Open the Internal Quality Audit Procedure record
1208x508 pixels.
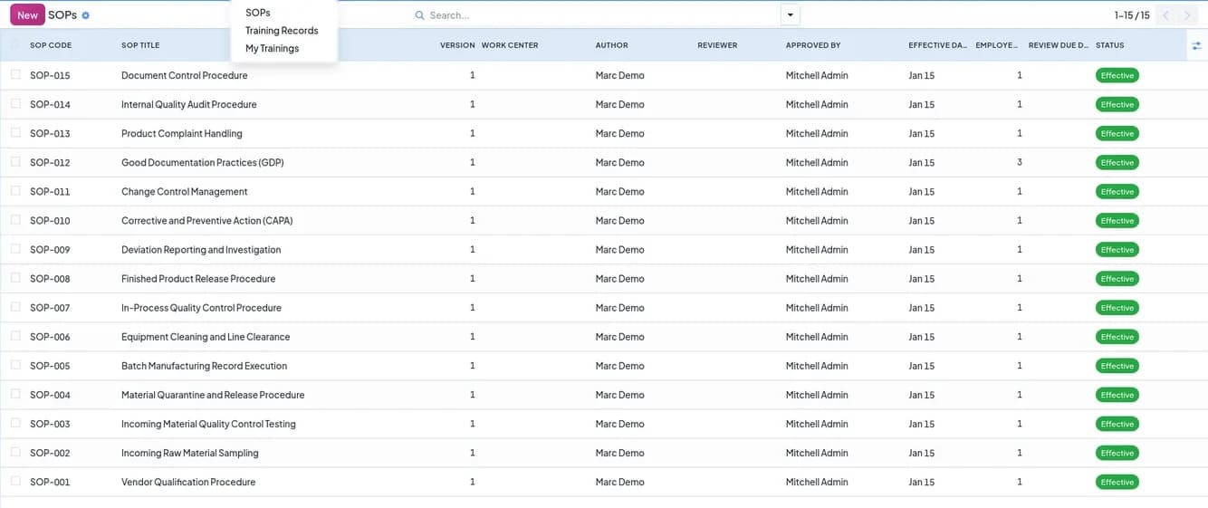click(x=189, y=104)
